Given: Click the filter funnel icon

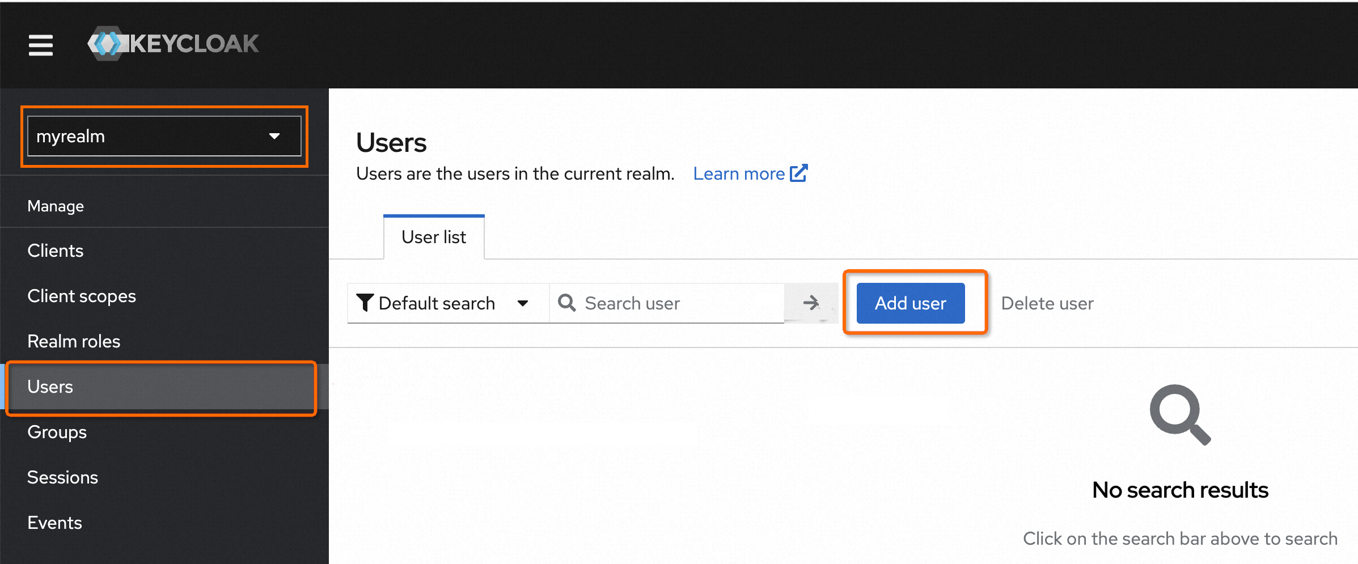Looking at the screenshot, I should point(365,303).
